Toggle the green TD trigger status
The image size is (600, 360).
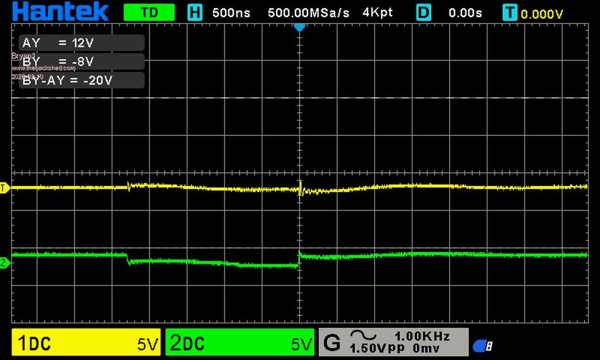point(149,12)
